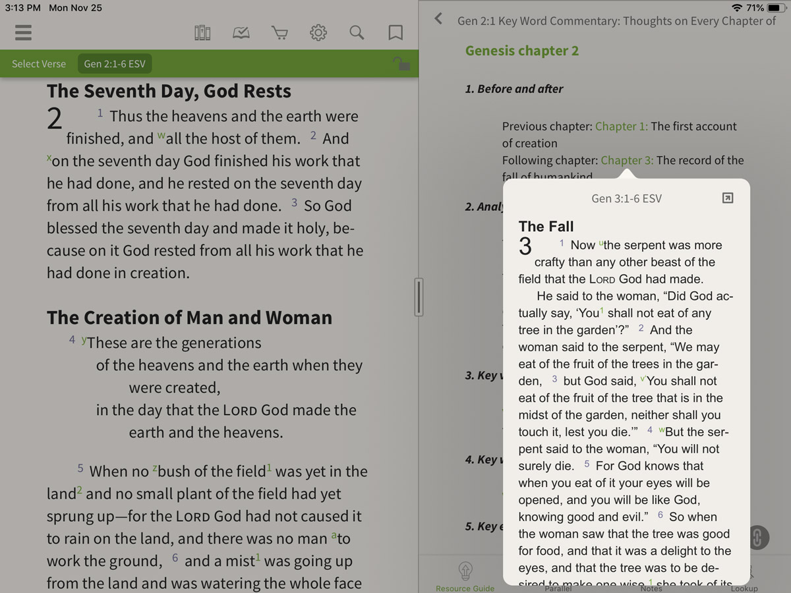The width and height of the screenshot is (791, 593).
Task: Tap the split-view divider handle
Action: [419, 296]
